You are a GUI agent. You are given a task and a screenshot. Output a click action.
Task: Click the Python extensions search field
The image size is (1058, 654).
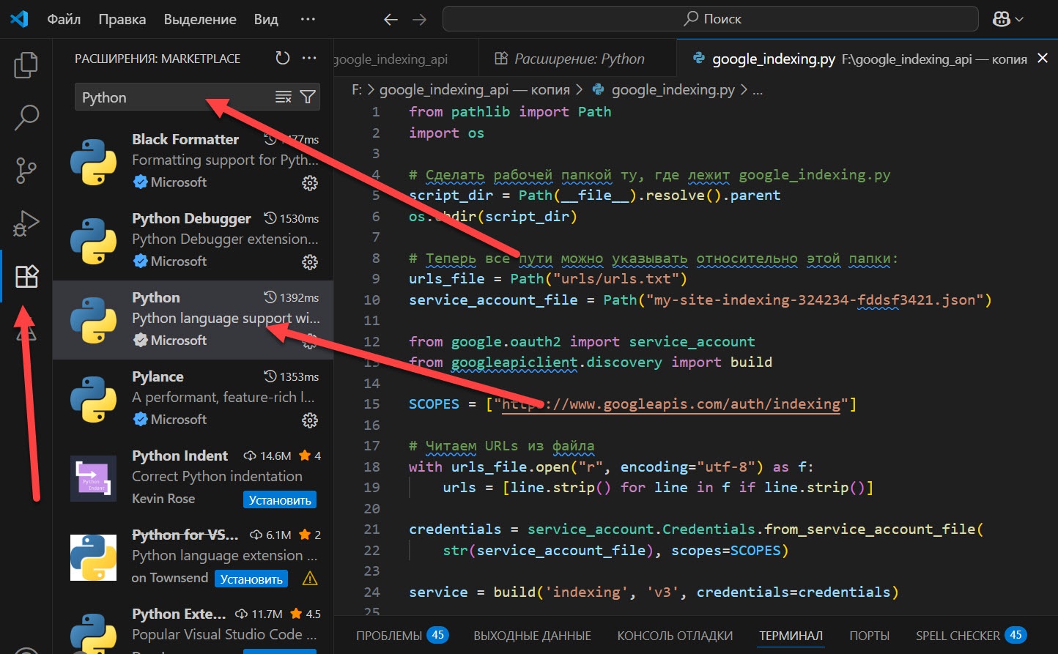click(172, 97)
